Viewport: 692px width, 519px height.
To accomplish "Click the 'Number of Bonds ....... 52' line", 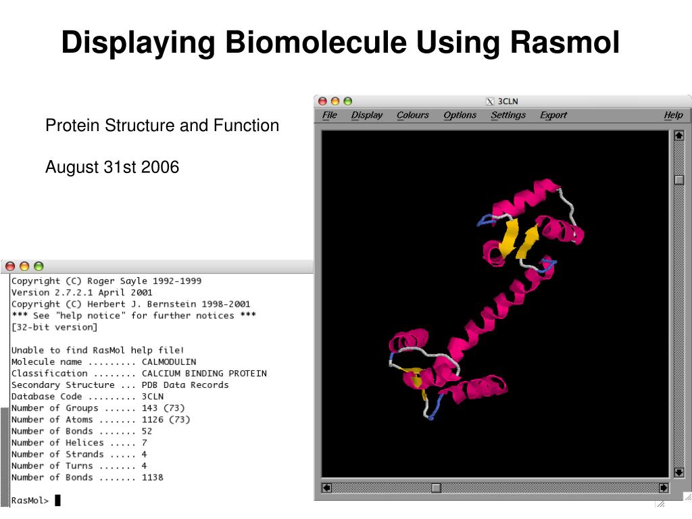I will point(82,431).
